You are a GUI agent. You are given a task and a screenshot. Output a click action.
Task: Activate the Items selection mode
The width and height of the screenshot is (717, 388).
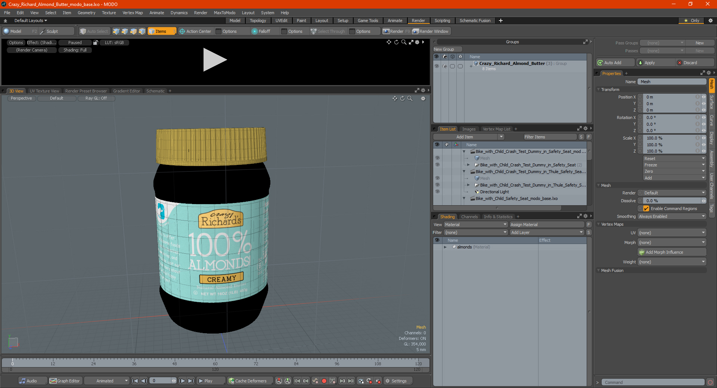[161, 31]
